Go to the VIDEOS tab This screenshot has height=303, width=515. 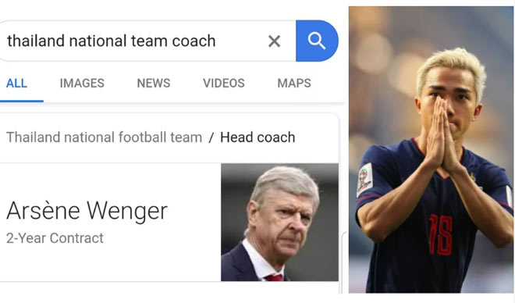click(x=224, y=83)
